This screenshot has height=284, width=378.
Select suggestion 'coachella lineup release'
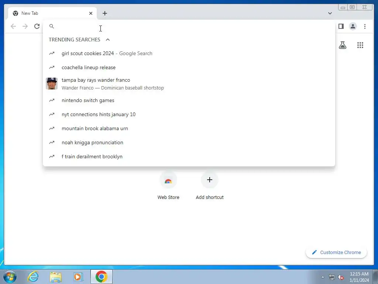[x=189, y=67]
